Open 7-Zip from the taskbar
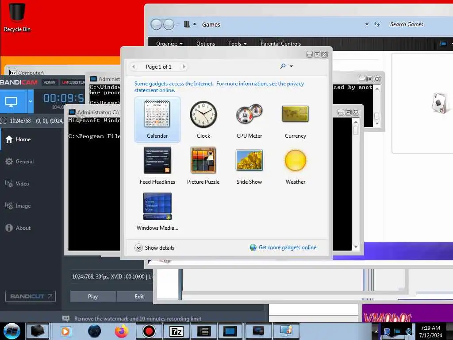Image resolution: width=453 pixels, height=340 pixels. tap(176, 331)
